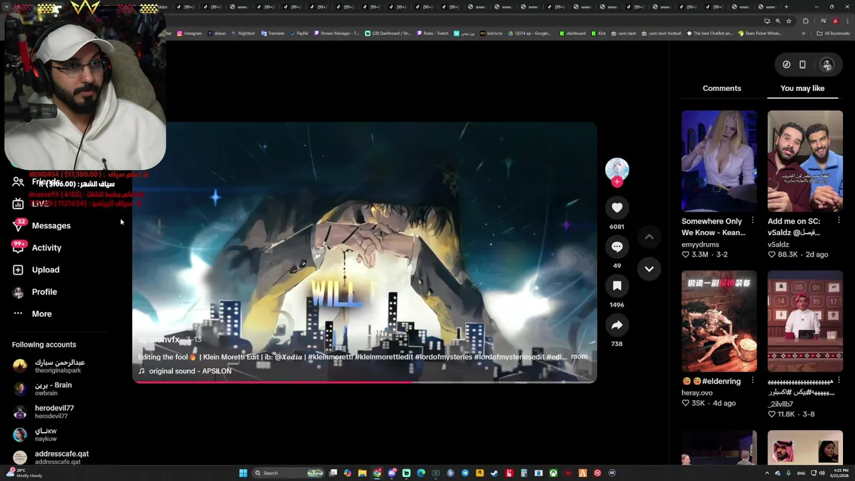Open the #eldenring video thumbnail
The width and height of the screenshot is (855, 481).
(719, 321)
